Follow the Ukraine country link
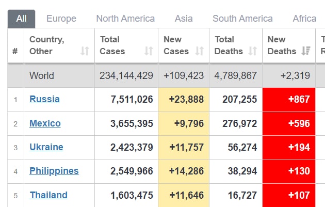 point(46,147)
